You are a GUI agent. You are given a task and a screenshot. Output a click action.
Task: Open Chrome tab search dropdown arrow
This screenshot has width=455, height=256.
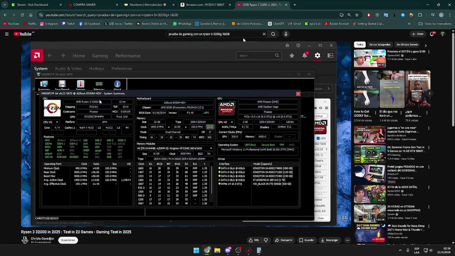[5, 5]
